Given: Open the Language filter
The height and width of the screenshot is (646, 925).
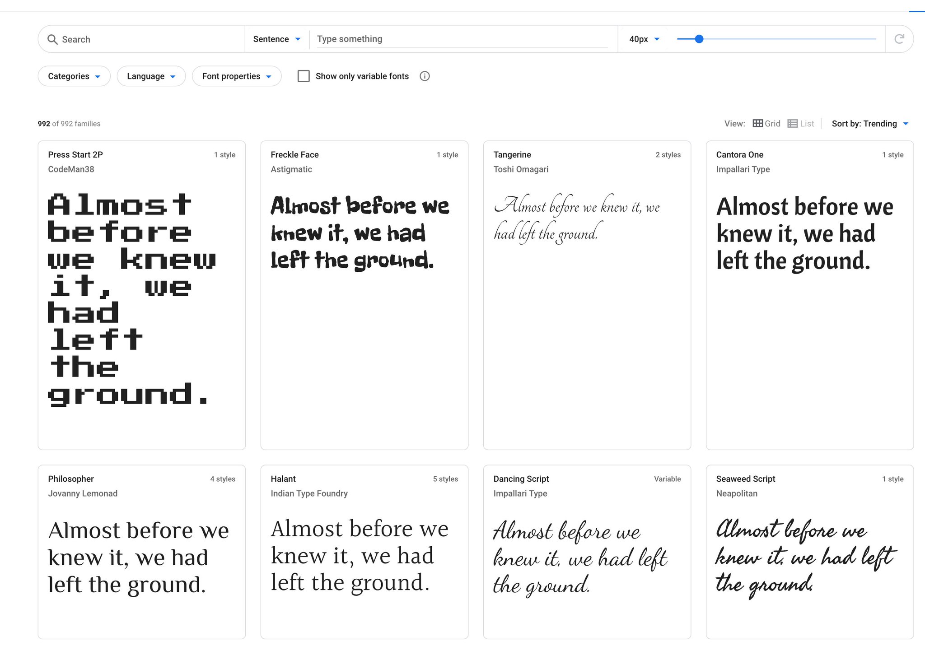Looking at the screenshot, I should click(x=151, y=76).
